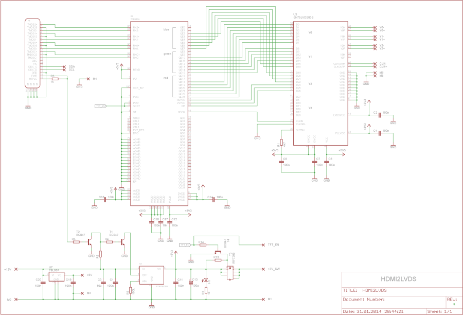This screenshot has width=463, height=315.
Task: Click the SDA net cross symbol
Action: [64, 66]
